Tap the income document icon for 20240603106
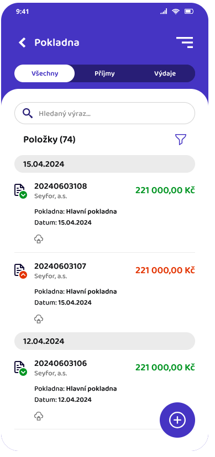The width and height of the screenshot is (215, 457). point(20,368)
